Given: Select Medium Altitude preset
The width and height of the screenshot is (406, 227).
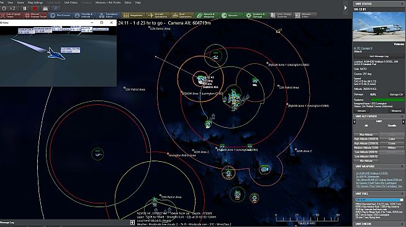Looking at the screenshot, I should tap(366, 148).
